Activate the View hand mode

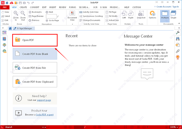coord(5,12)
